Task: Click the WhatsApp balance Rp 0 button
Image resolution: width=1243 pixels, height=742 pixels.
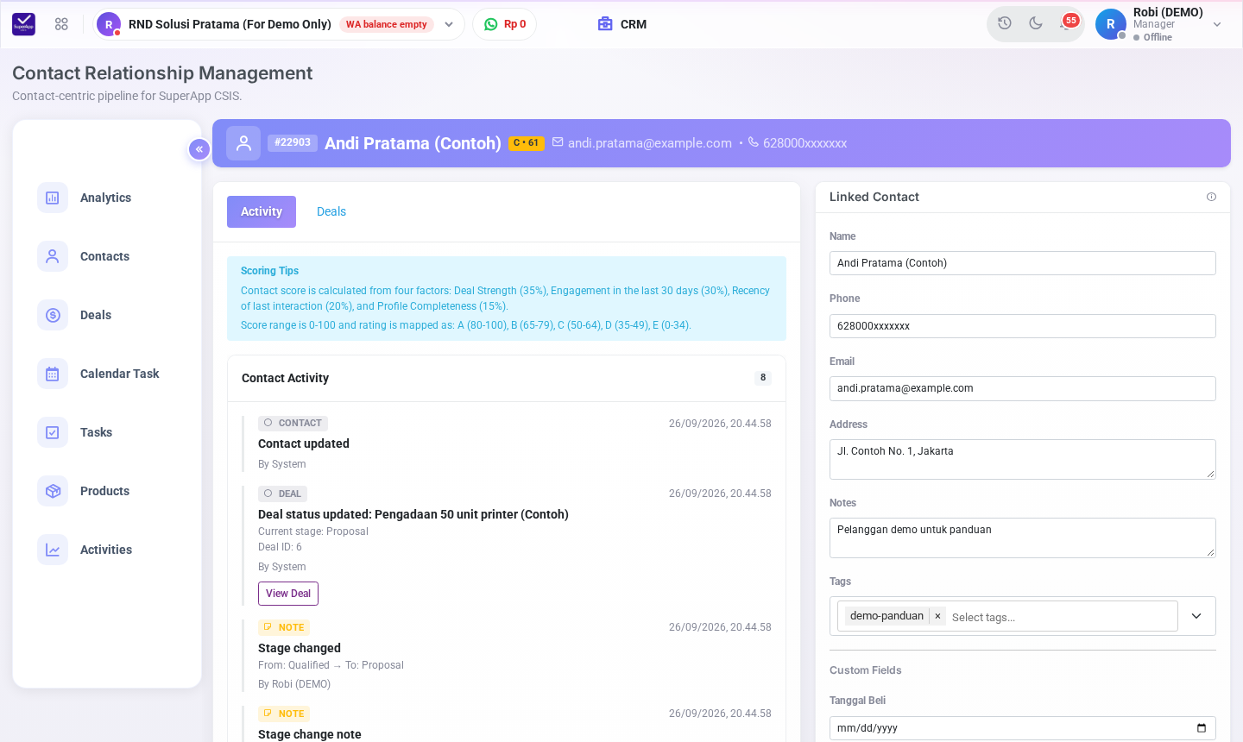Action: tap(505, 24)
